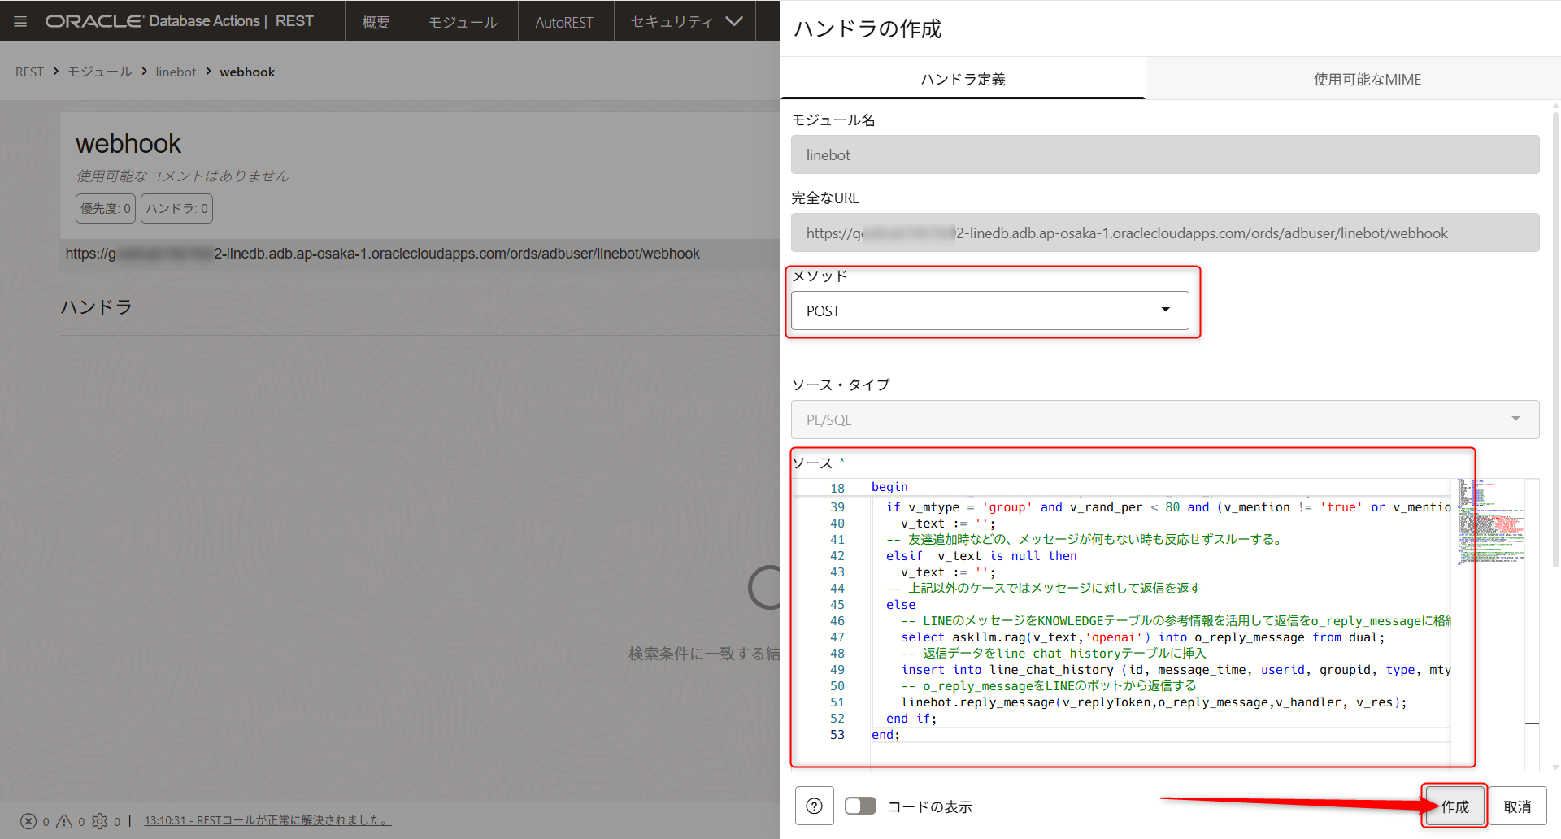
Task: Go to モジュール breadcrumb link
Action: point(99,72)
